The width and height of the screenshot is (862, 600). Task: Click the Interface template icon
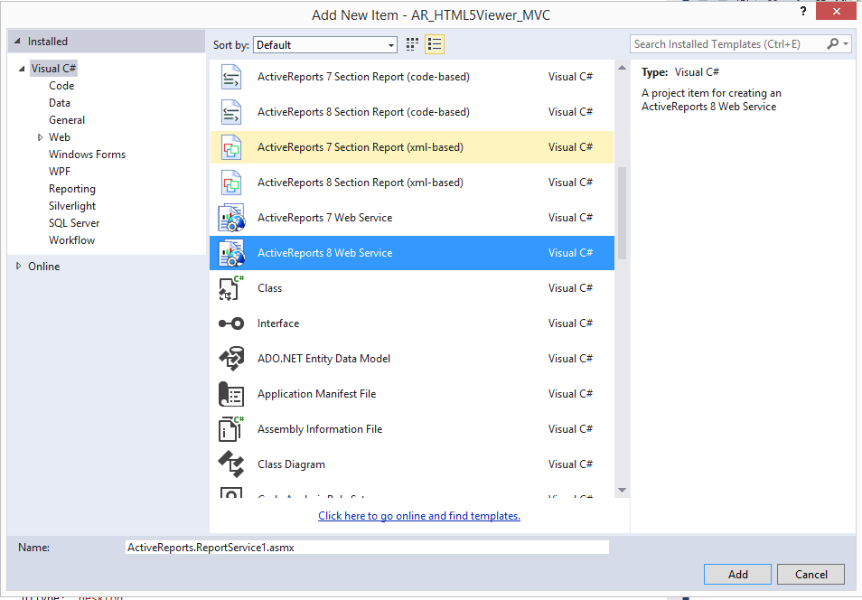click(x=231, y=323)
